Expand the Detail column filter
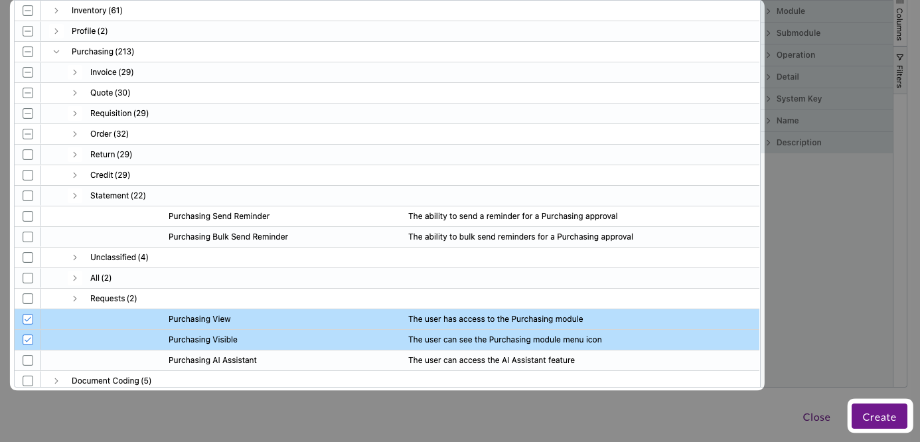This screenshot has height=442, width=920. tap(767, 77)
